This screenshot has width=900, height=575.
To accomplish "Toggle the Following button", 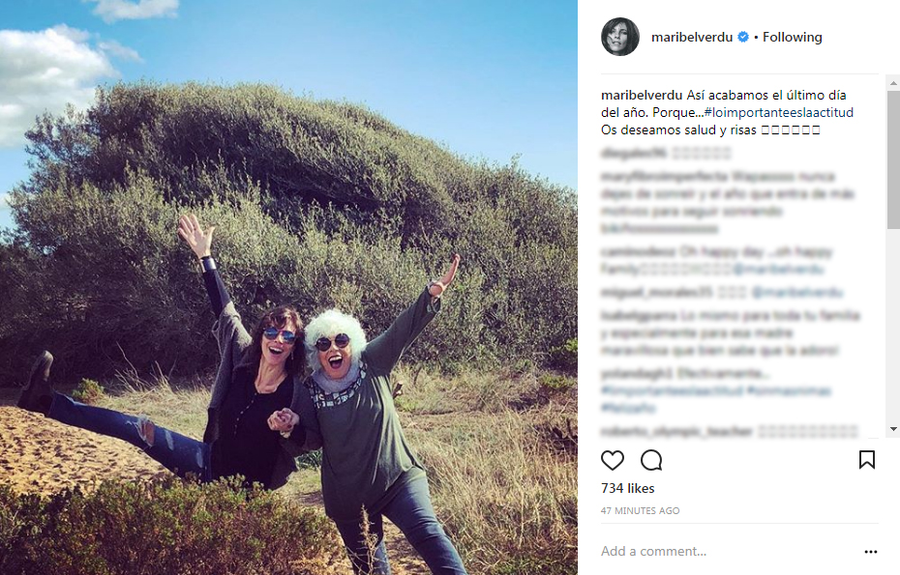I will coord(792,38).
